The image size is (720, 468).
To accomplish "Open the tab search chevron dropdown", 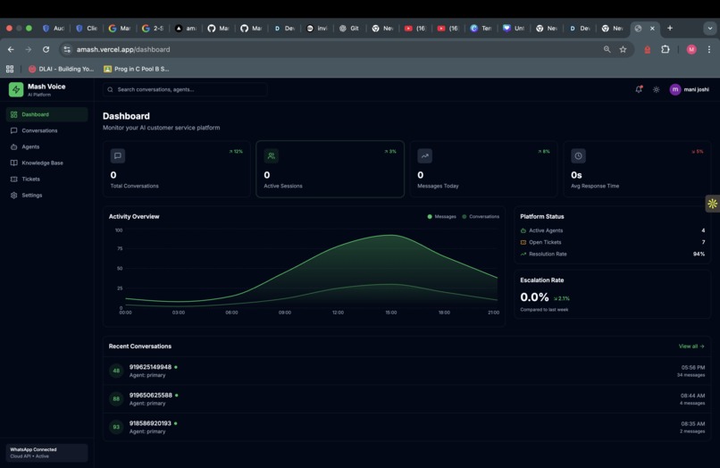I will [710, 29].
